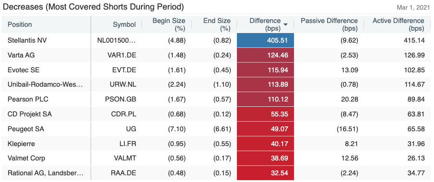434x182 pixels.
Task: Select the CD Projekt SA row
Action: 217,114
